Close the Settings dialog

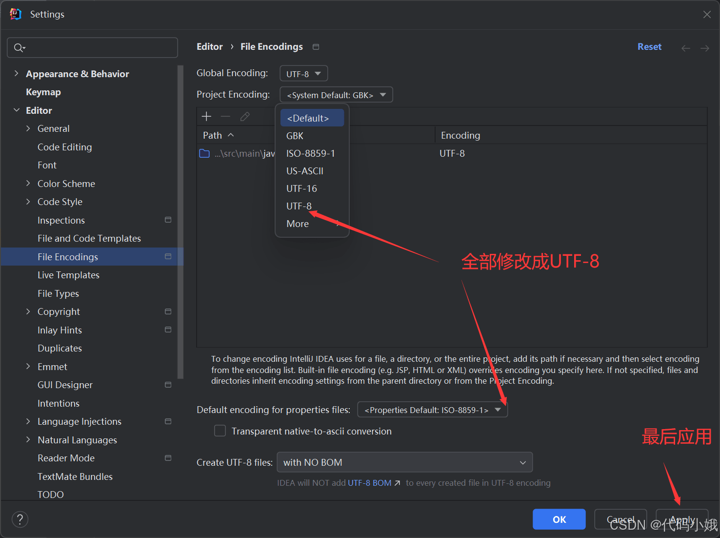coord(707,15)
